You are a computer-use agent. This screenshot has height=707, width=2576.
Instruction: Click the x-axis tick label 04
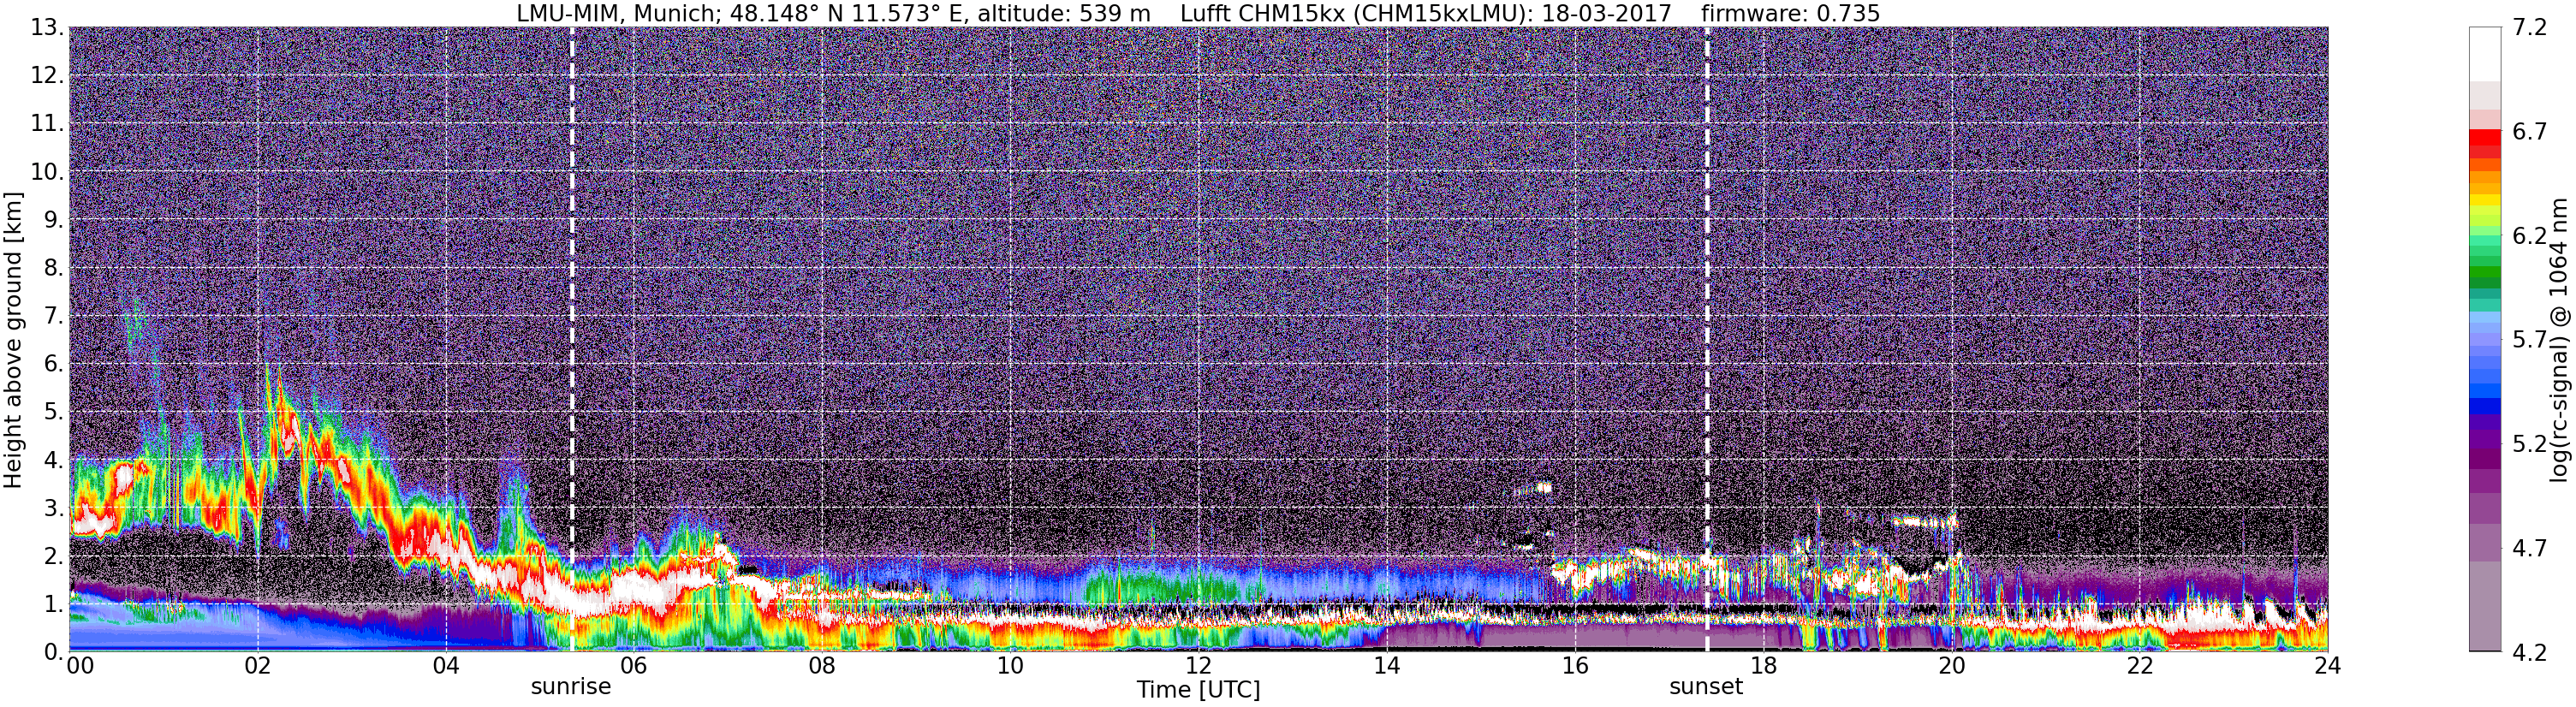(x=446, y=666)
